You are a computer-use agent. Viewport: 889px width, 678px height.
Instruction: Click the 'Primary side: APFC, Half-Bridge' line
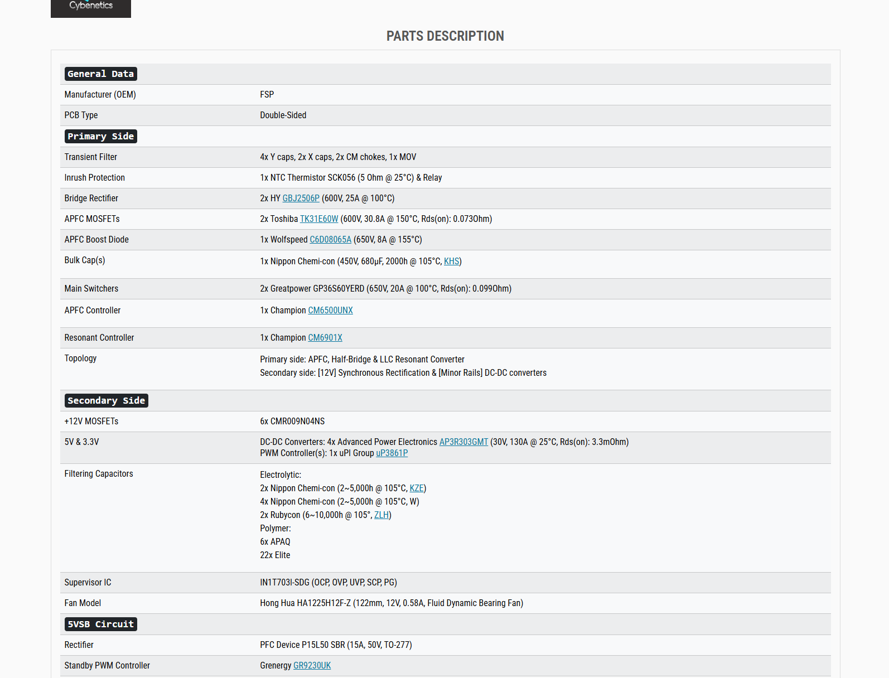(362, 360)
